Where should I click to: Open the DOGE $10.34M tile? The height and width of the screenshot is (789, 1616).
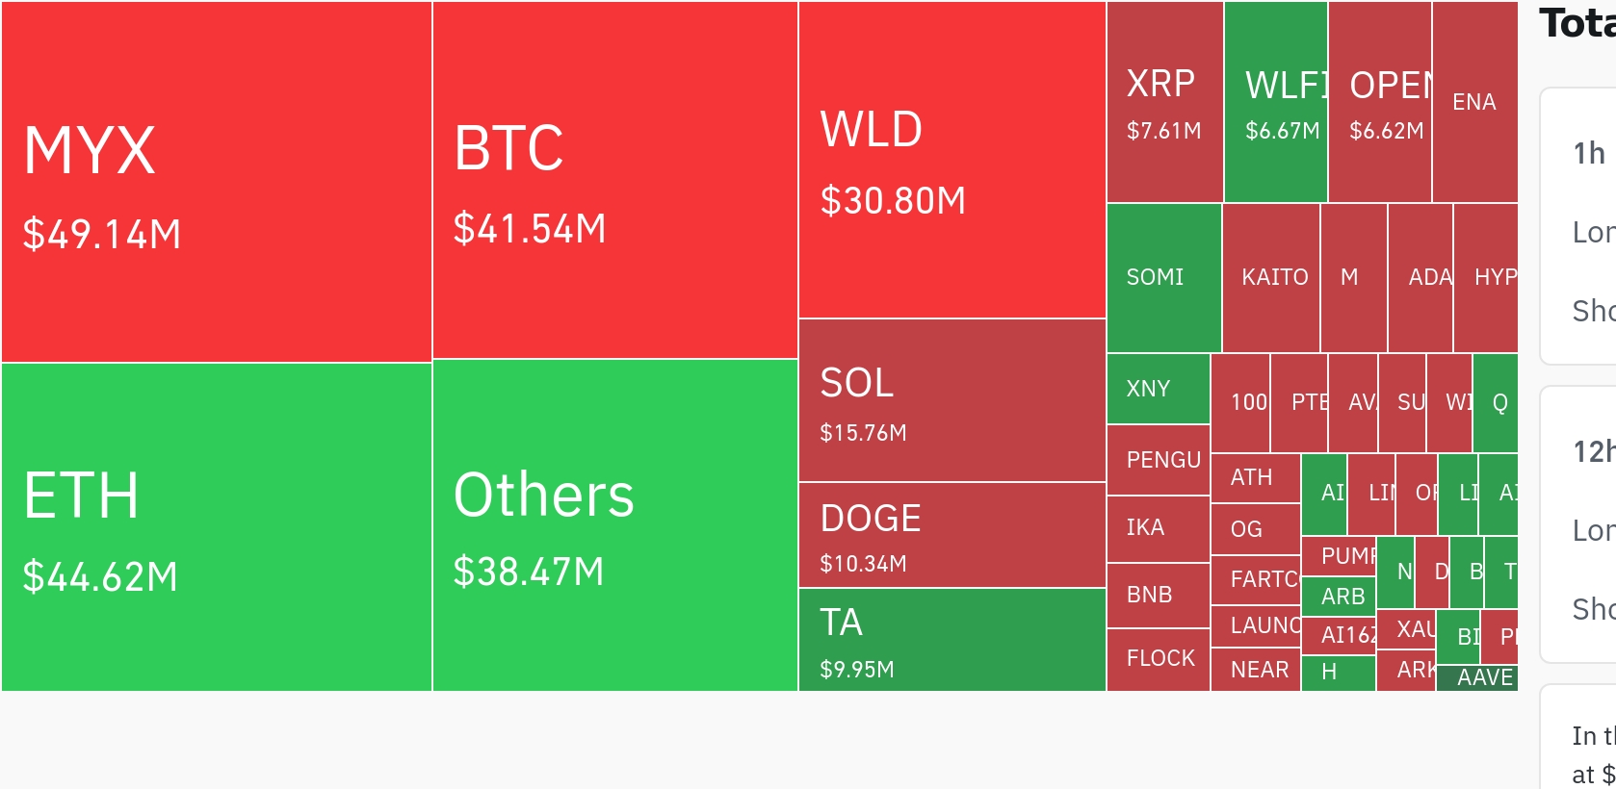coord(952,536)
